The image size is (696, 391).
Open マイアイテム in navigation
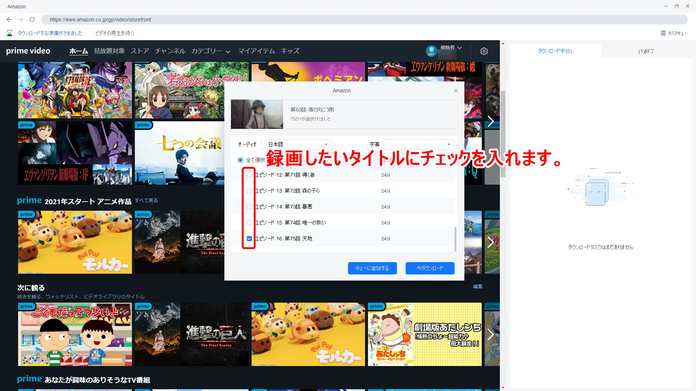pyautogui.click(x=256, y=51)
